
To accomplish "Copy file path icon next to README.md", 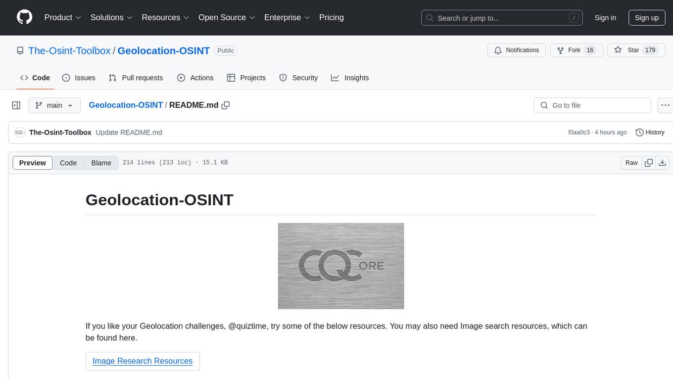I will click(x=226, y=105).
